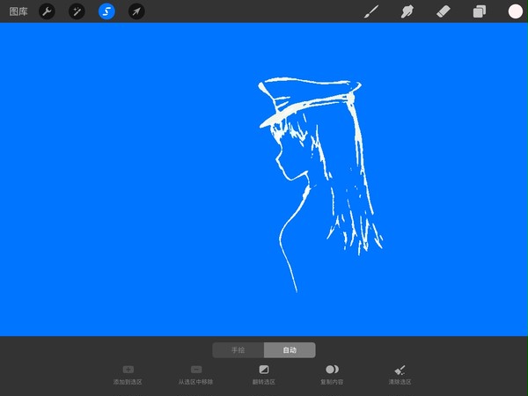This screenshot has height=396, width=528.
Task: Tap 复制内容 copy contents button
Action: click(x=332, y=375)
